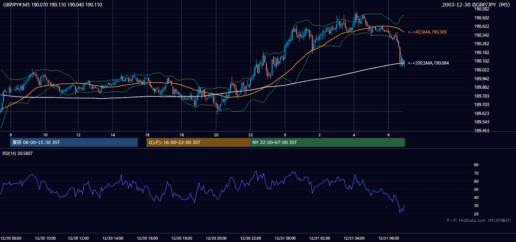This screenshot has height=242, width=516.
Task: Click the 12/30 12:00 time label
Action: (78, 238)
